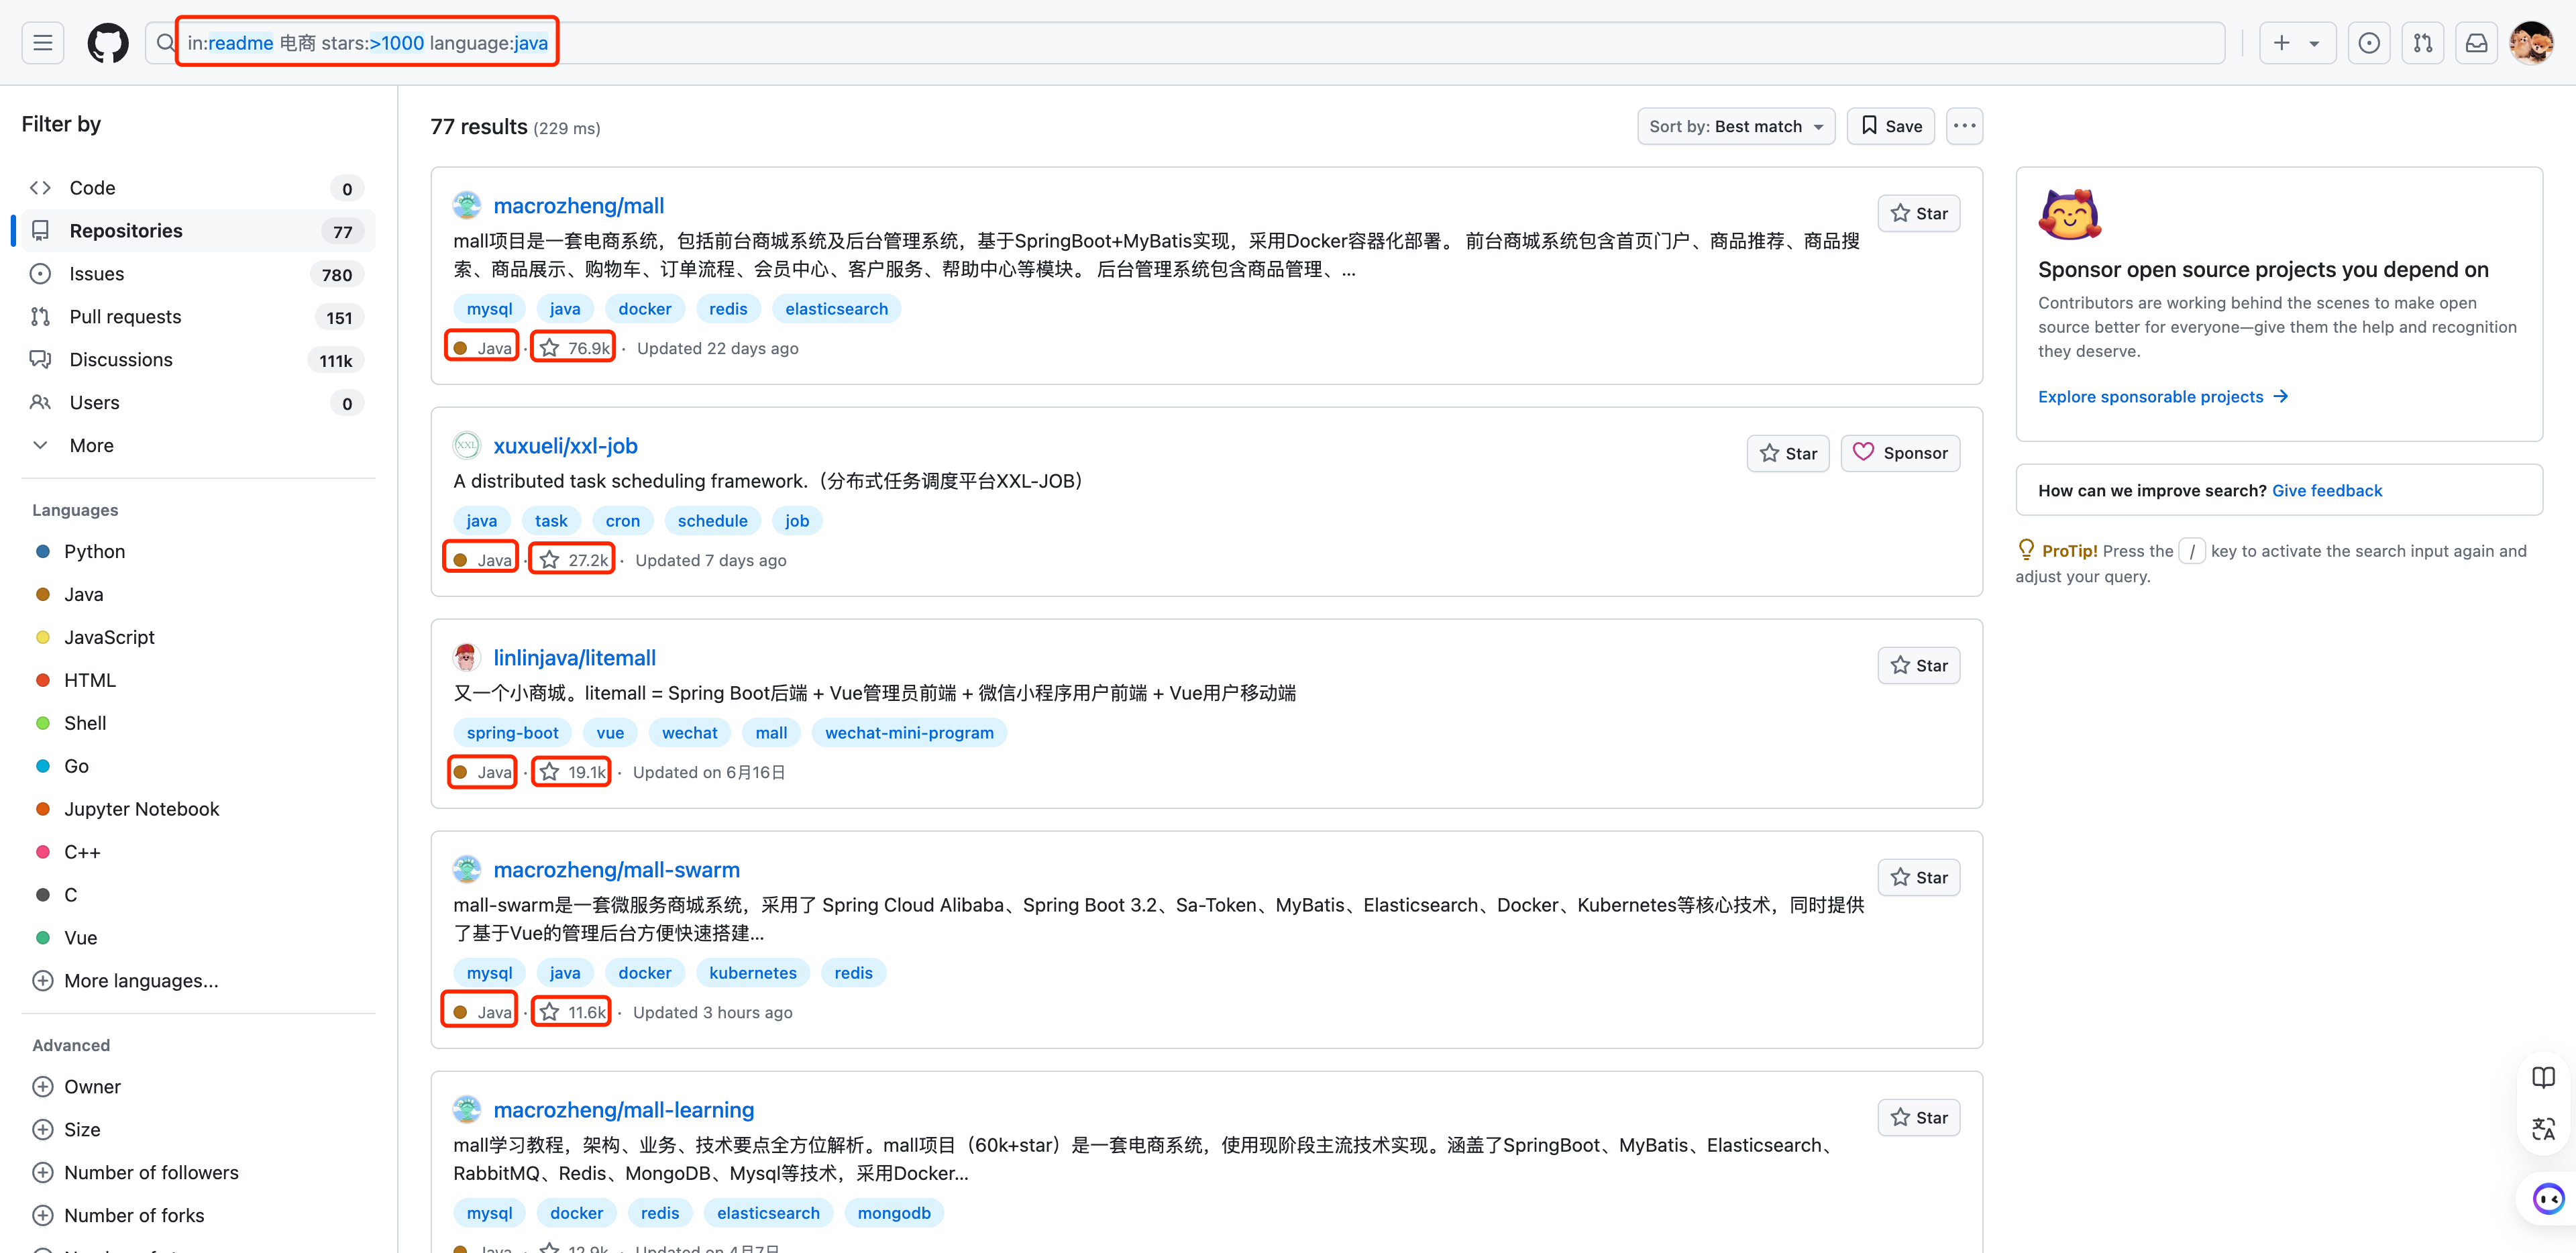2576x1253 pixels.
Task: Open the book icon at right edge
Action: (2543, 1077)
